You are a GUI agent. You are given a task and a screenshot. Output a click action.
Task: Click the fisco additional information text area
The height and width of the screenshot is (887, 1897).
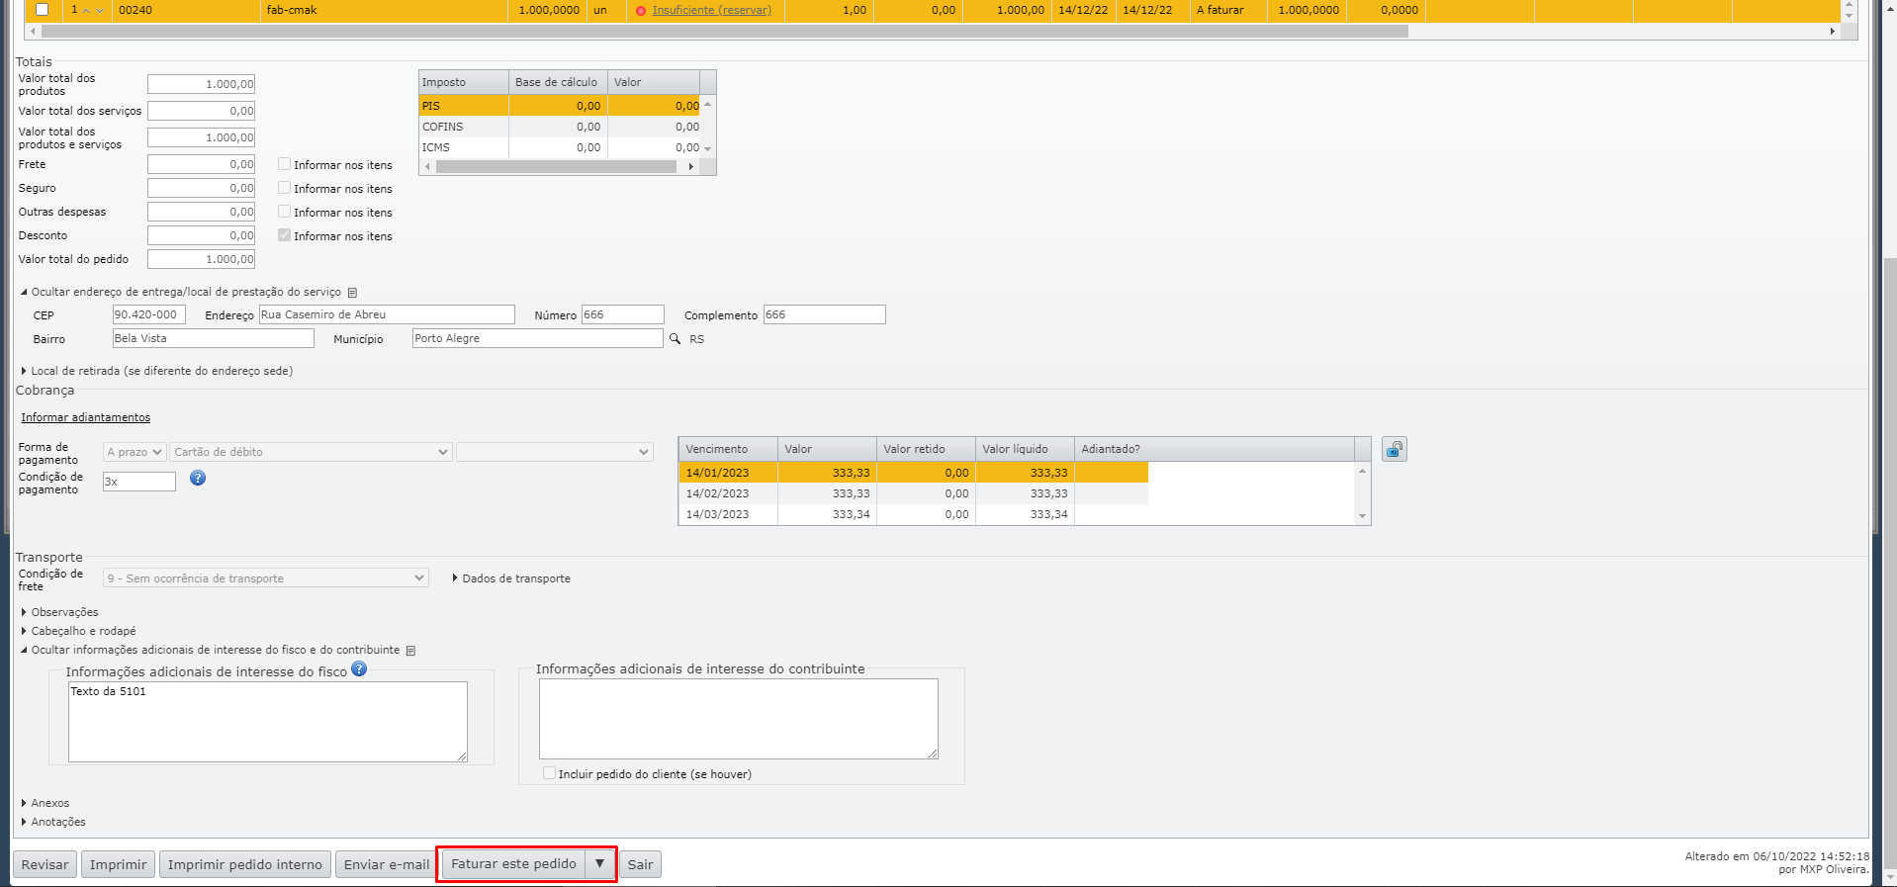coord(268,722)
